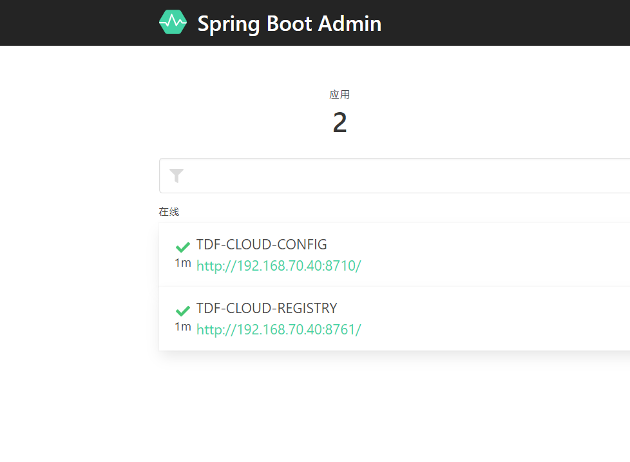Image resolution: width=630 pixels, height=462 pixels.
Task: Open the http://192.168.70.40:8761/ link
Action: (279, 329)
